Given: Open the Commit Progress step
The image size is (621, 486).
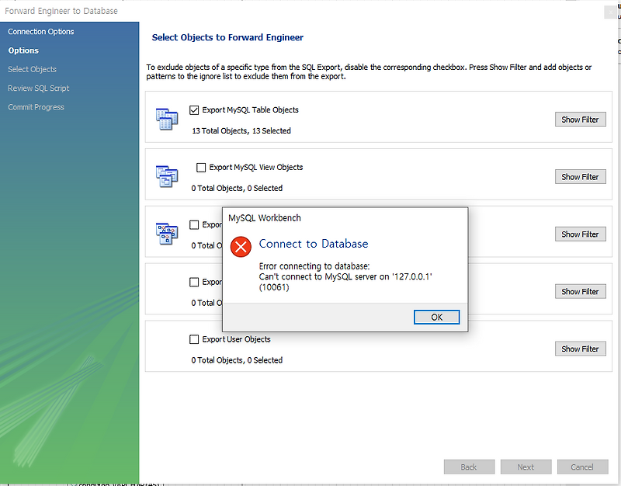Looking at the screenshot, I should point(36,107).
